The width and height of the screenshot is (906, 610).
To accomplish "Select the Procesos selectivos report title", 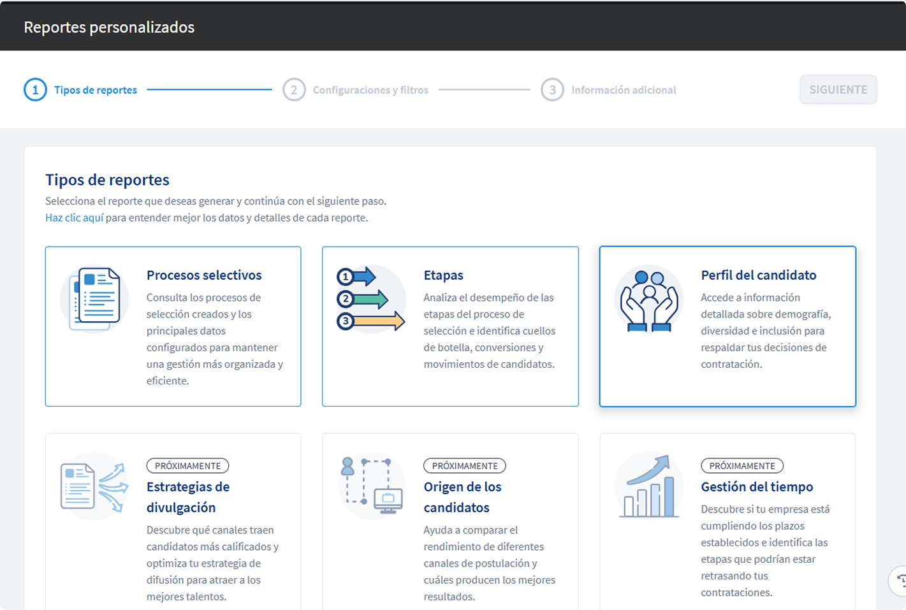I will tap(204, 275).
